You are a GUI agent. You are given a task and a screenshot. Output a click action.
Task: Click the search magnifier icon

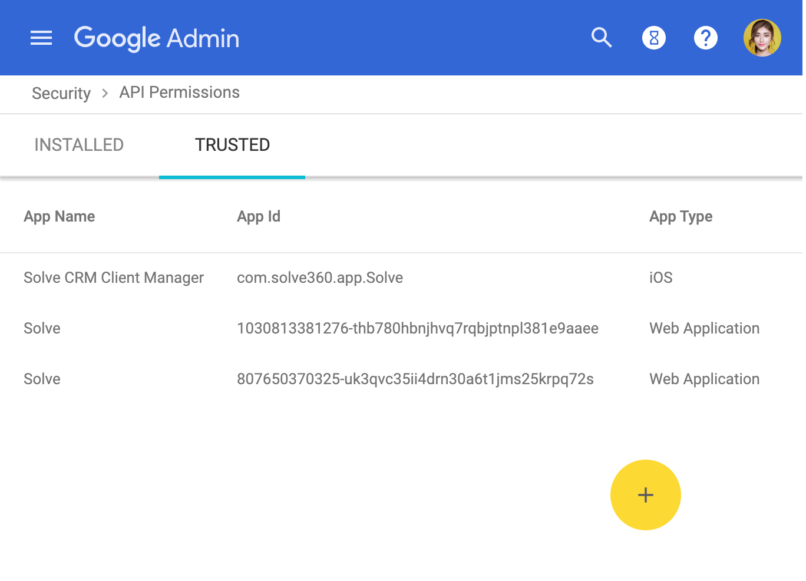click(x=602, y=38)
